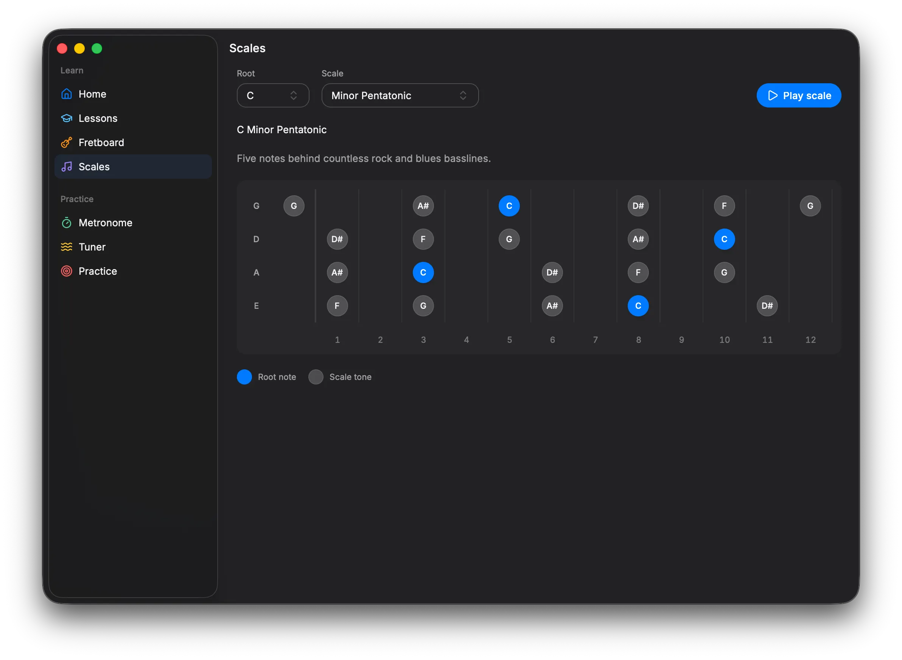Click root C at fret 5 on G string

point(509,206)
